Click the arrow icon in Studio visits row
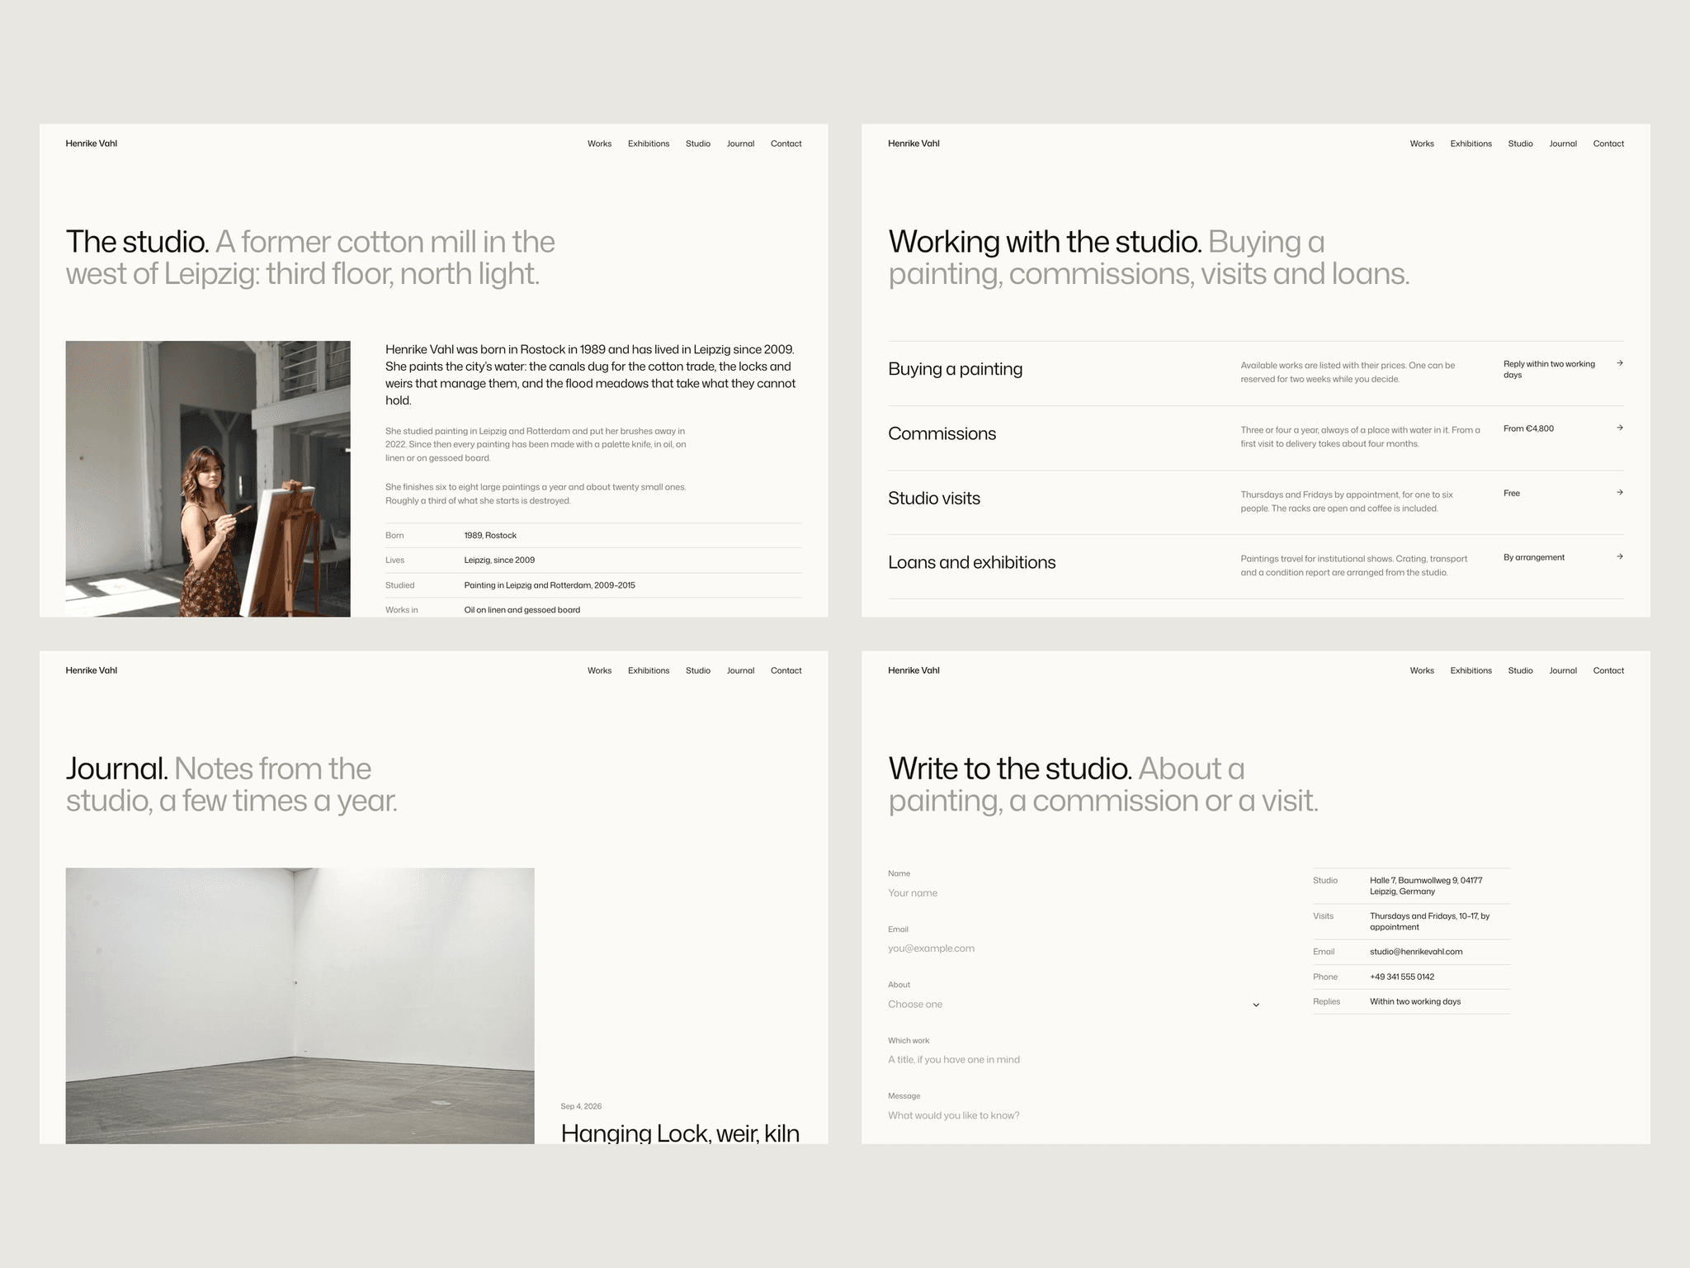Image resolution: width=1690 pixels, height=1268 pixels. pyautogui.click(x=1620, y=493)
